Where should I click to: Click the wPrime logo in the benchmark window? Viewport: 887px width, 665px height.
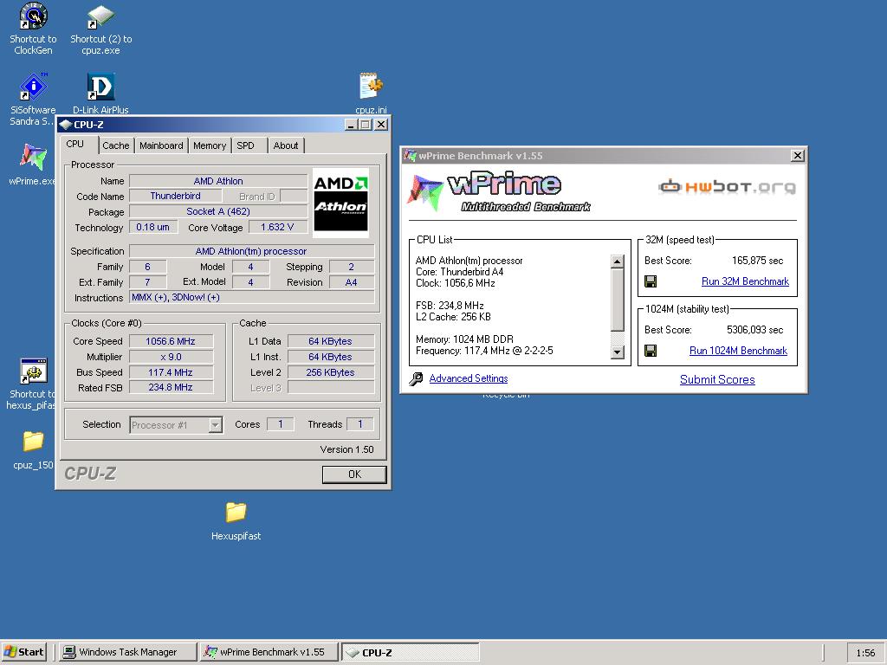click(498, 191)
